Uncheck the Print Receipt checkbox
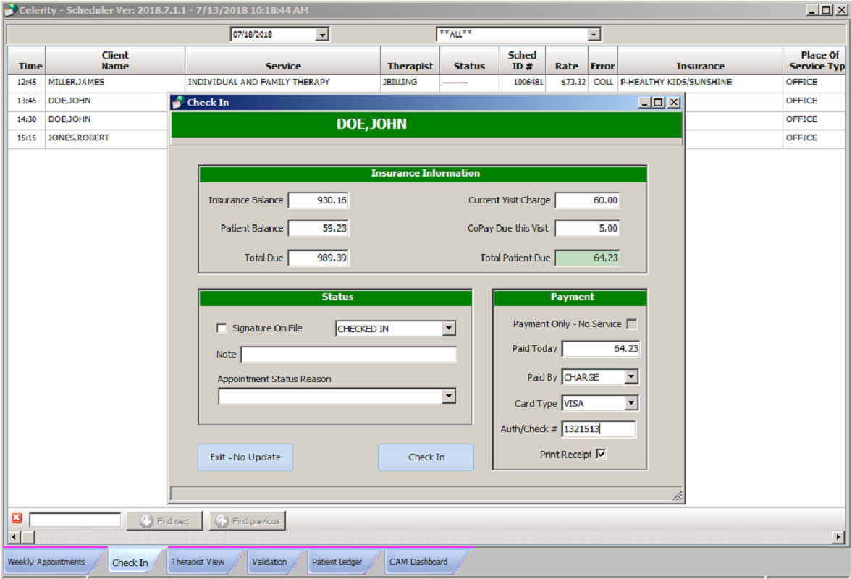This screenshot has width=852, height=579. pyautogui.click(x=601, y=454)
